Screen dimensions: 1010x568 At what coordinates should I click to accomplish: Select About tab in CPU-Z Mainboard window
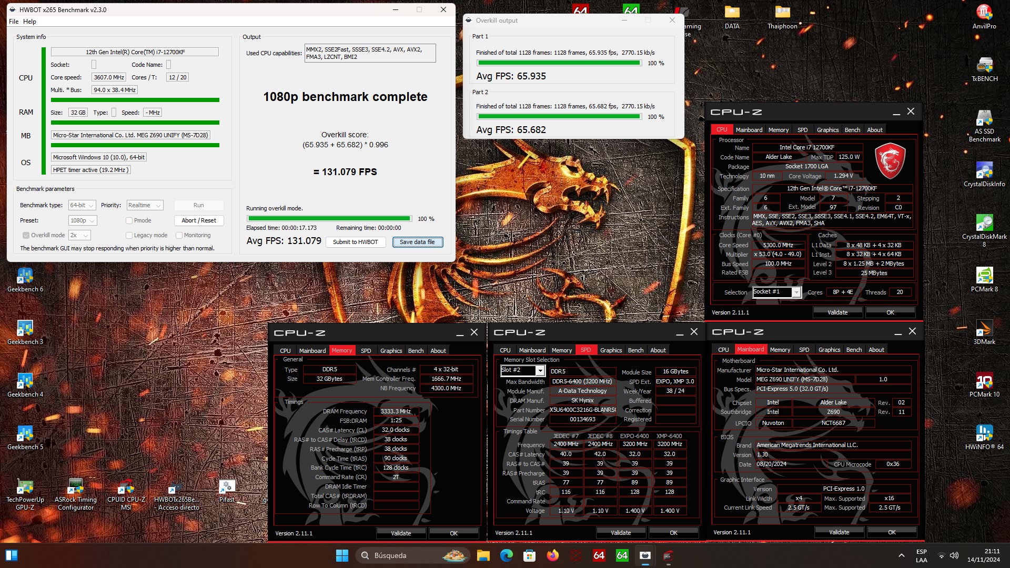point(876,350)
